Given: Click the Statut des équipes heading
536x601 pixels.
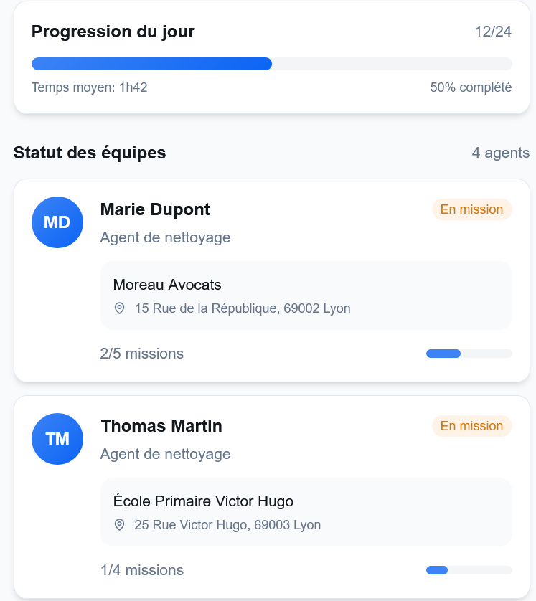Looking at the screenshot, I should coord(90,153).
